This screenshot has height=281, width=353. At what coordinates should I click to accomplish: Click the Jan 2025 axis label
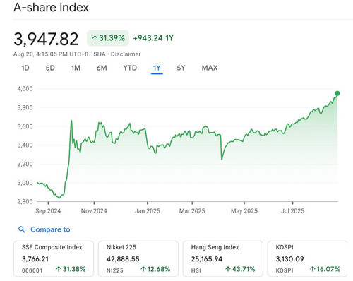point(148,210)
